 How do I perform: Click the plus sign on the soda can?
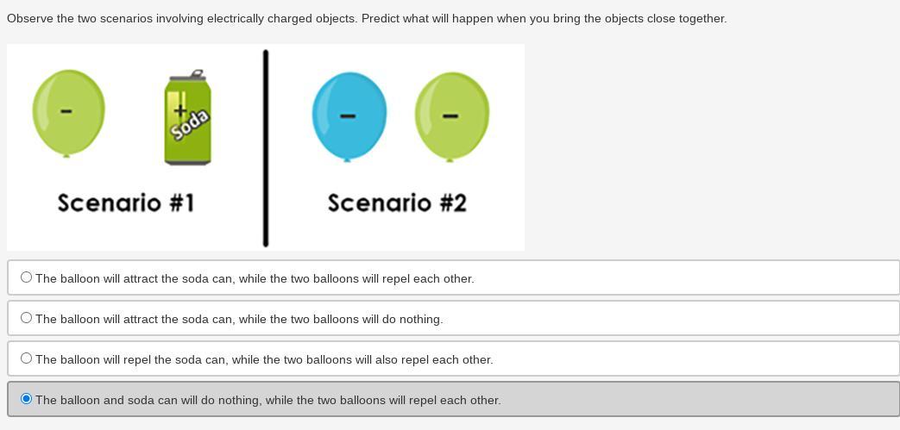click(180, 109)
